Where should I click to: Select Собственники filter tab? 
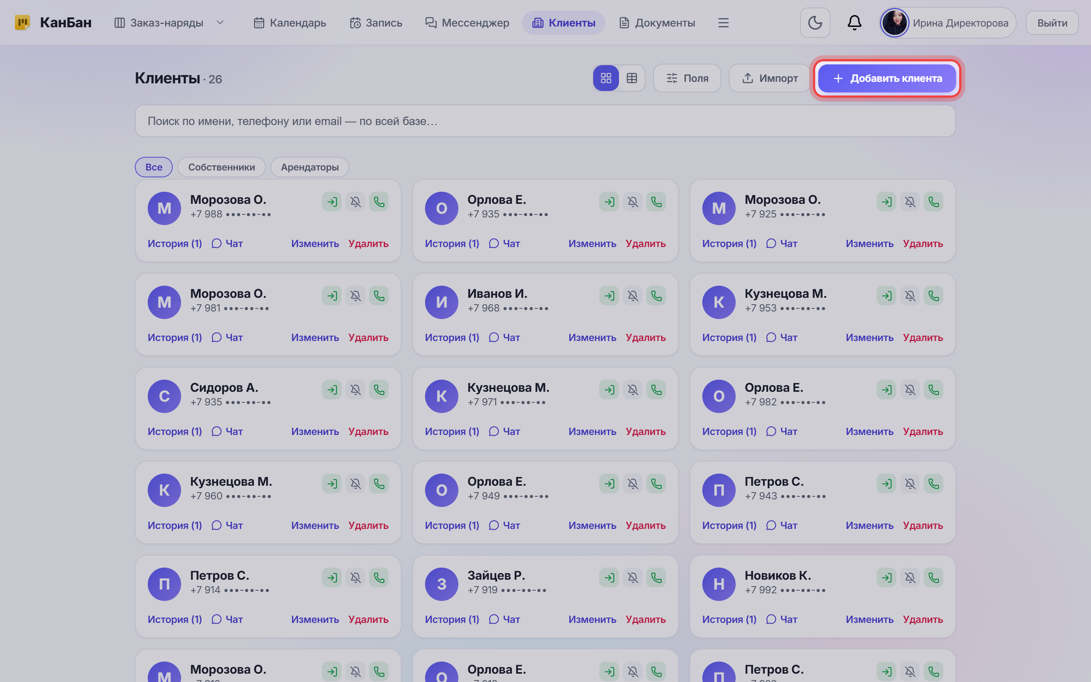(221, 167)
